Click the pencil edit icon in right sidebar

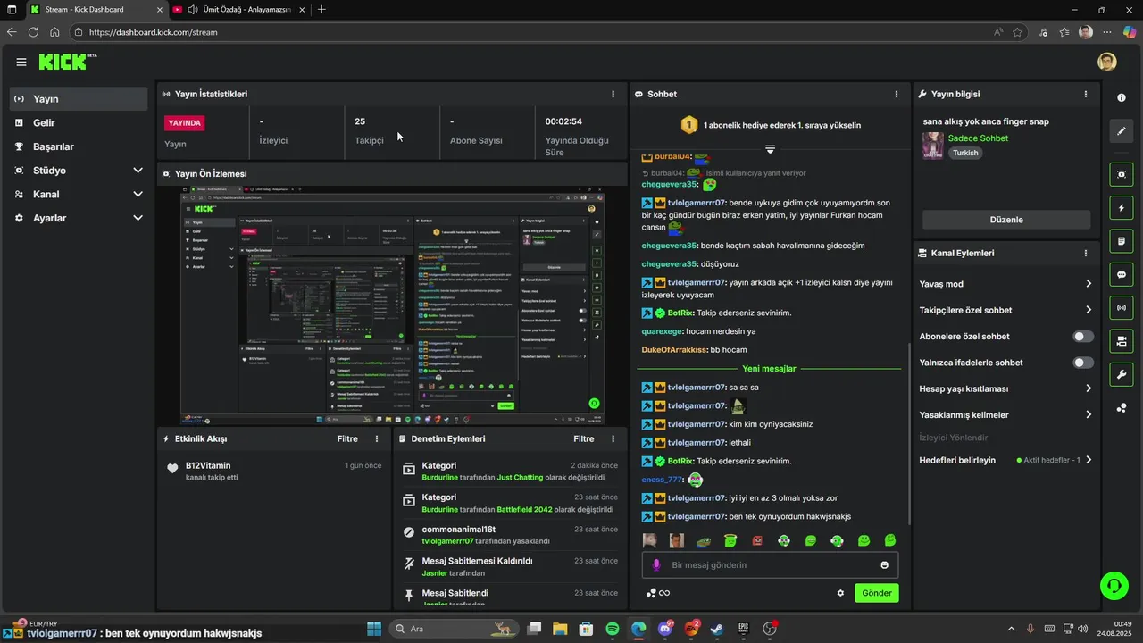(x=1122, y=131)
